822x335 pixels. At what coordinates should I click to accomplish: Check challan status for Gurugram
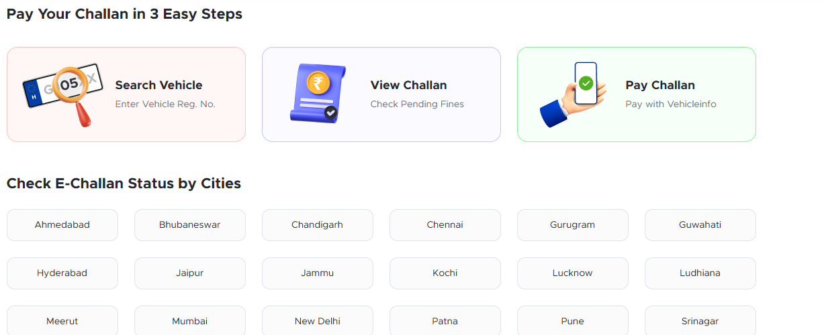(x=573, y=225)
